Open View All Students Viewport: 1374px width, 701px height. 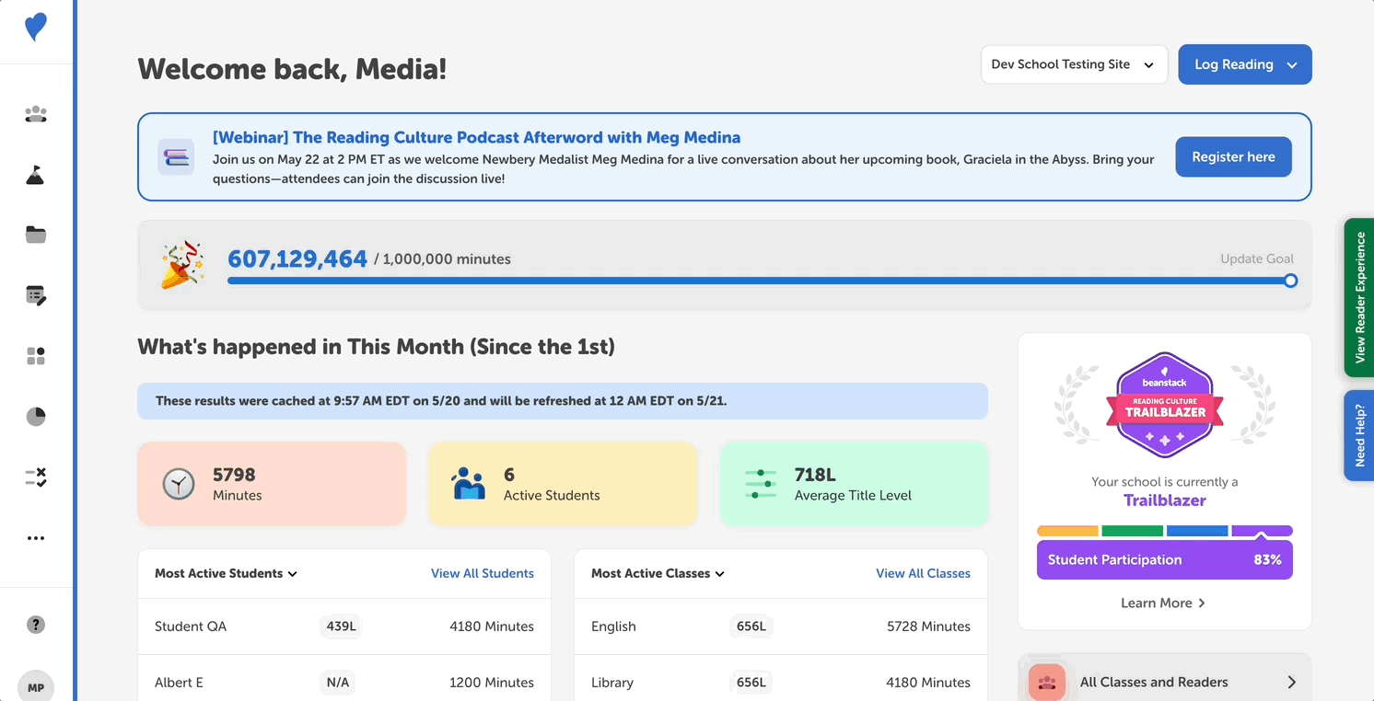pos(483,573)
